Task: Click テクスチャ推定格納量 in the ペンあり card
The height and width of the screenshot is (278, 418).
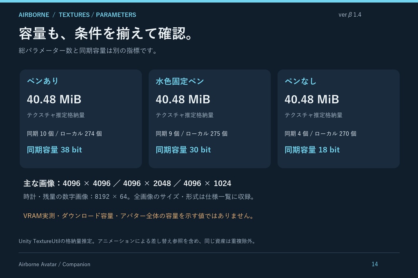Action: coord(56,115)
